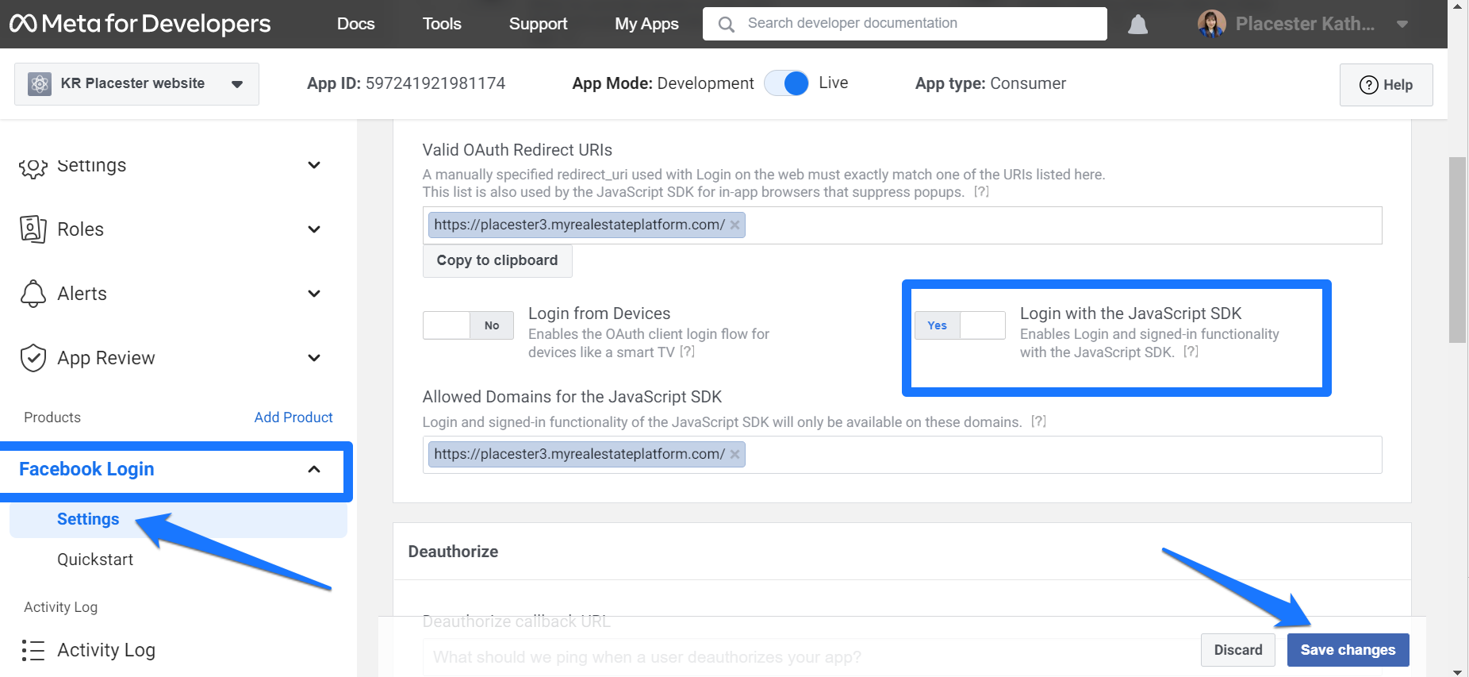Open the Tools menu

(442, 24)
